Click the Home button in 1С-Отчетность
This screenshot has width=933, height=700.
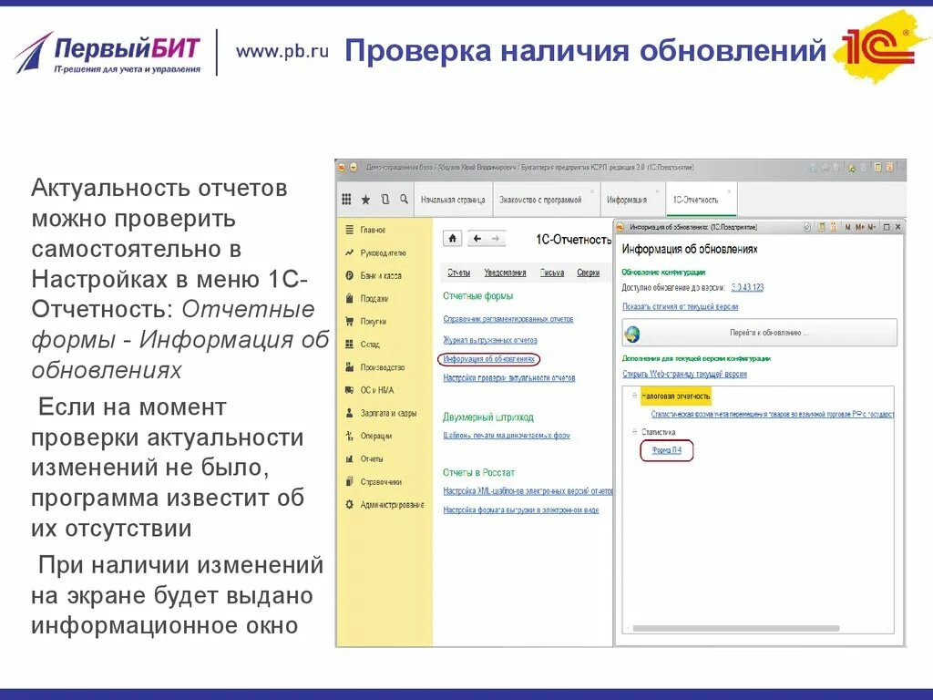pyautogui.click(x=452, y=239)
